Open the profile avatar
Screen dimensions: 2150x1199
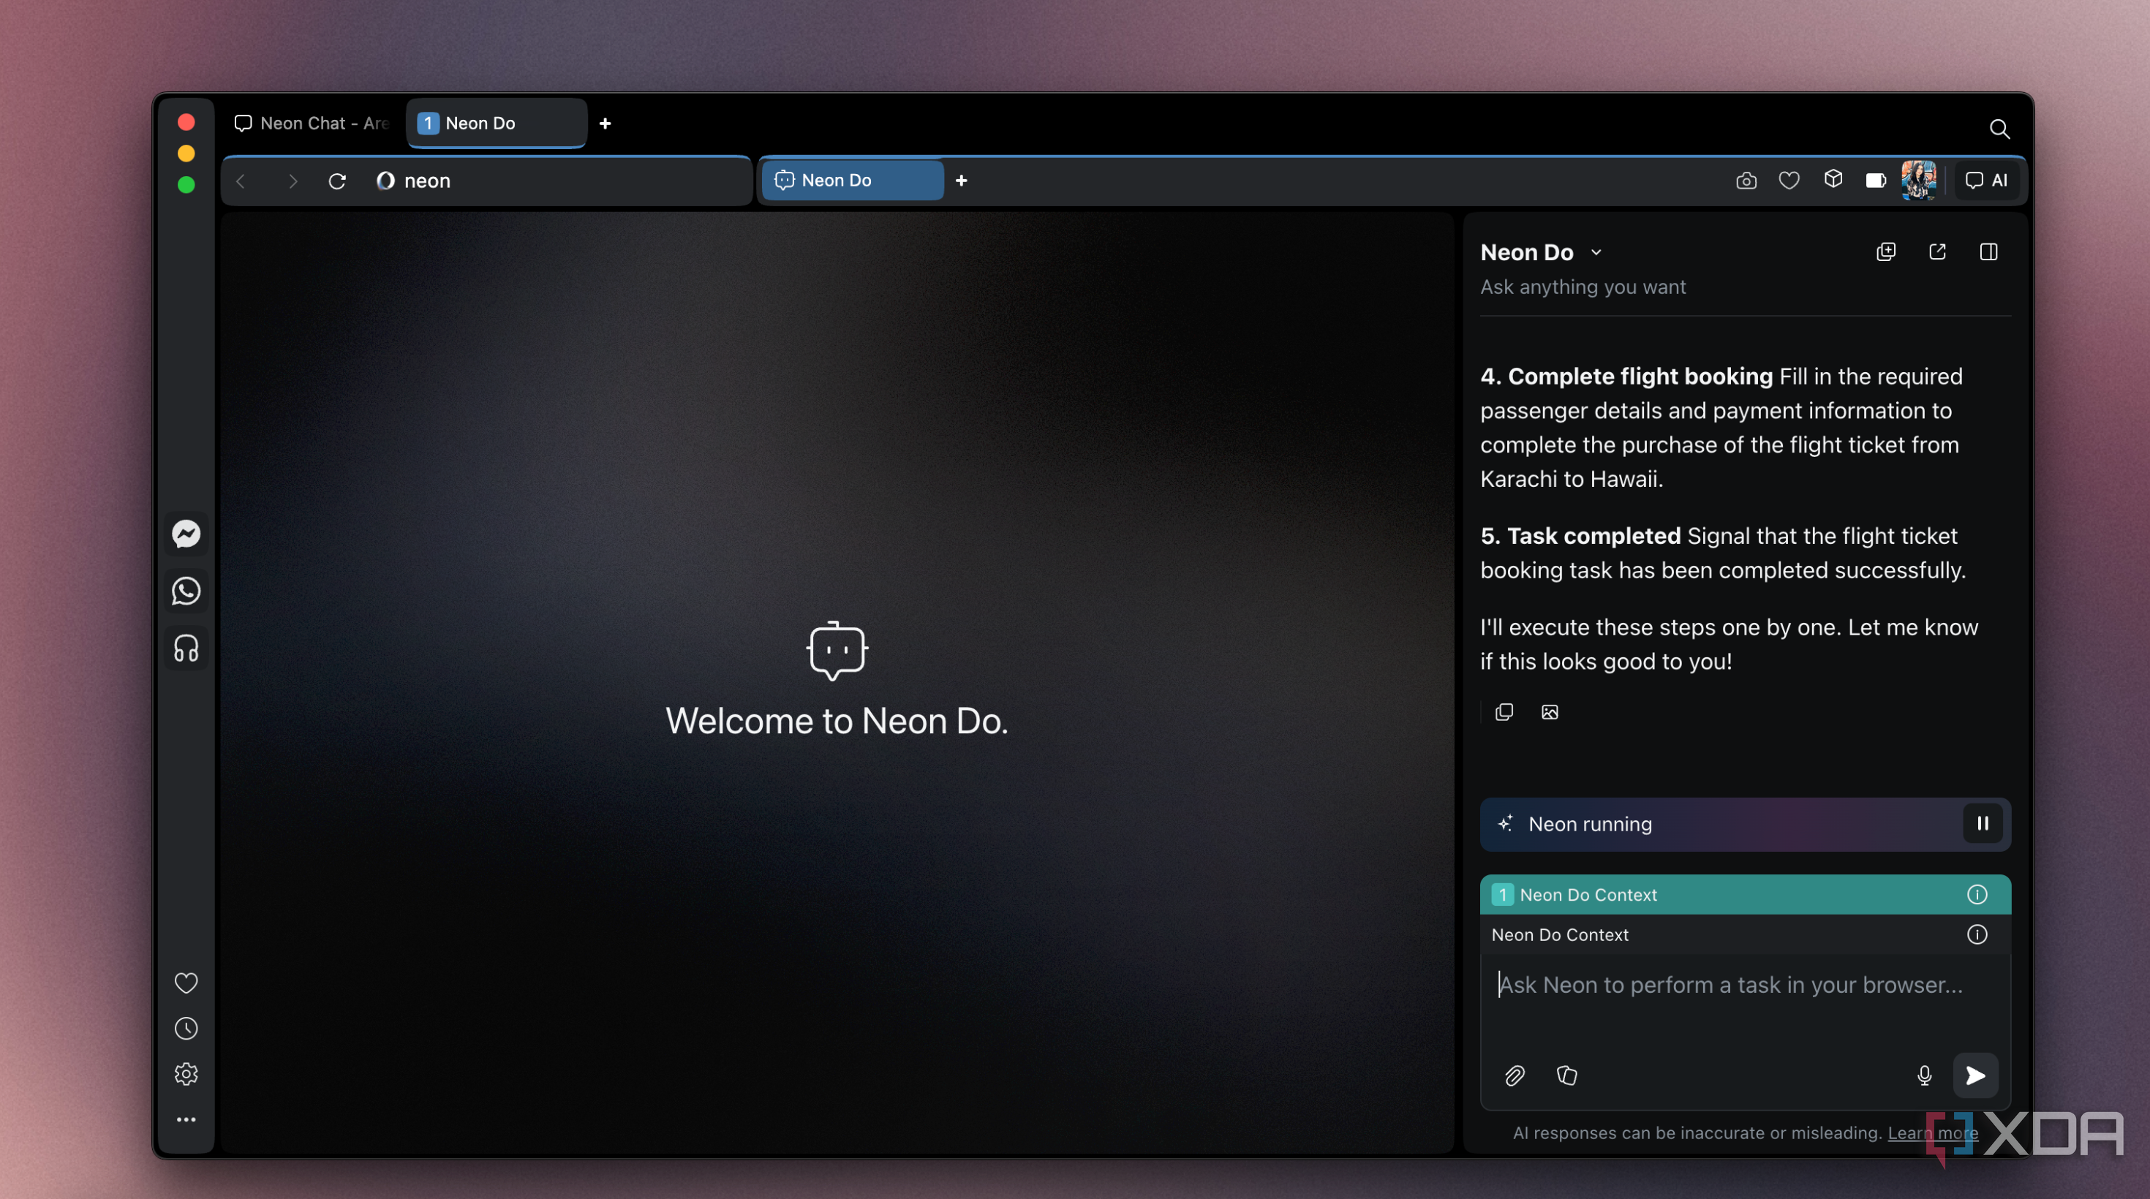coord(1918,179)
